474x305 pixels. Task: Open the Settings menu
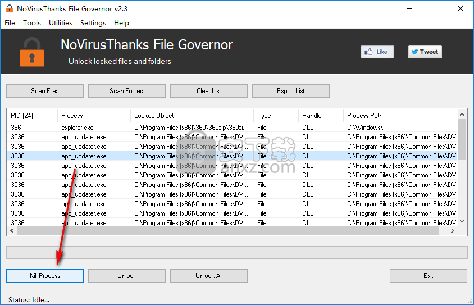click(93, 23)
